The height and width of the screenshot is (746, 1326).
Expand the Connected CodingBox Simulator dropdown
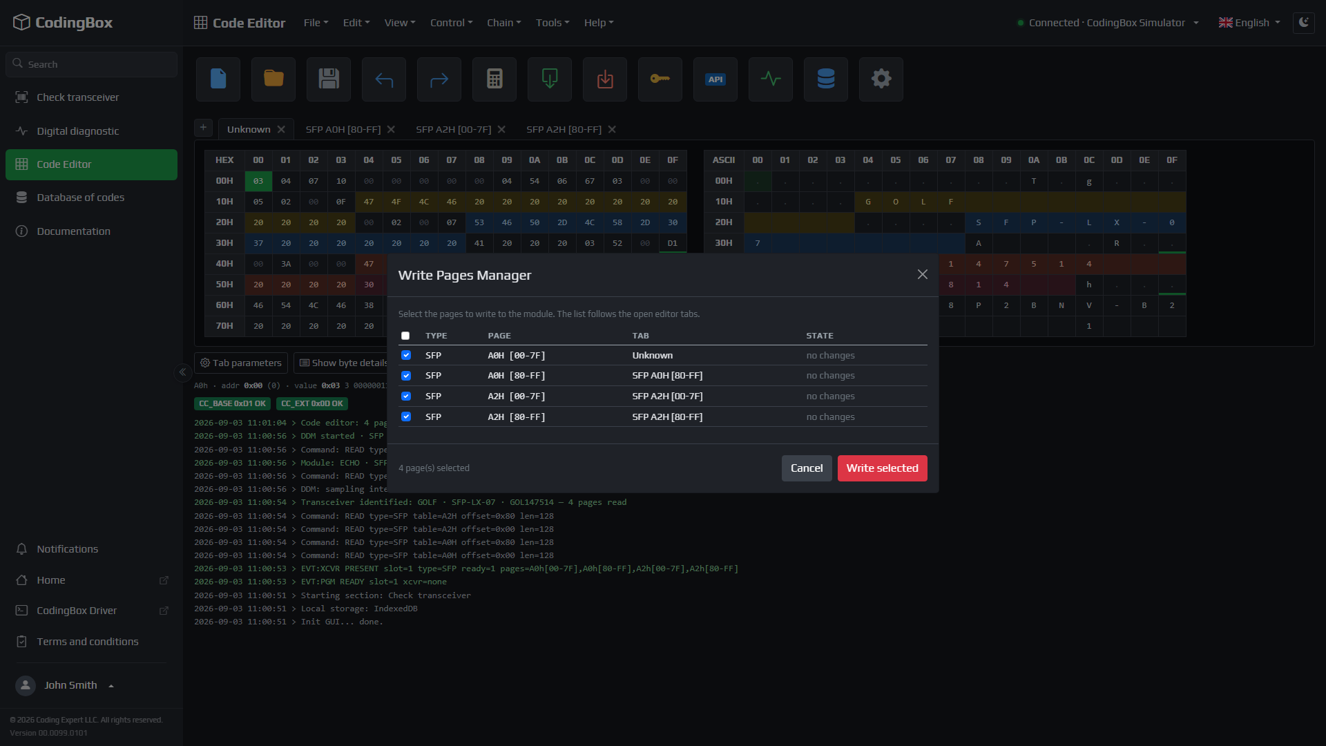coord(1108,23)
